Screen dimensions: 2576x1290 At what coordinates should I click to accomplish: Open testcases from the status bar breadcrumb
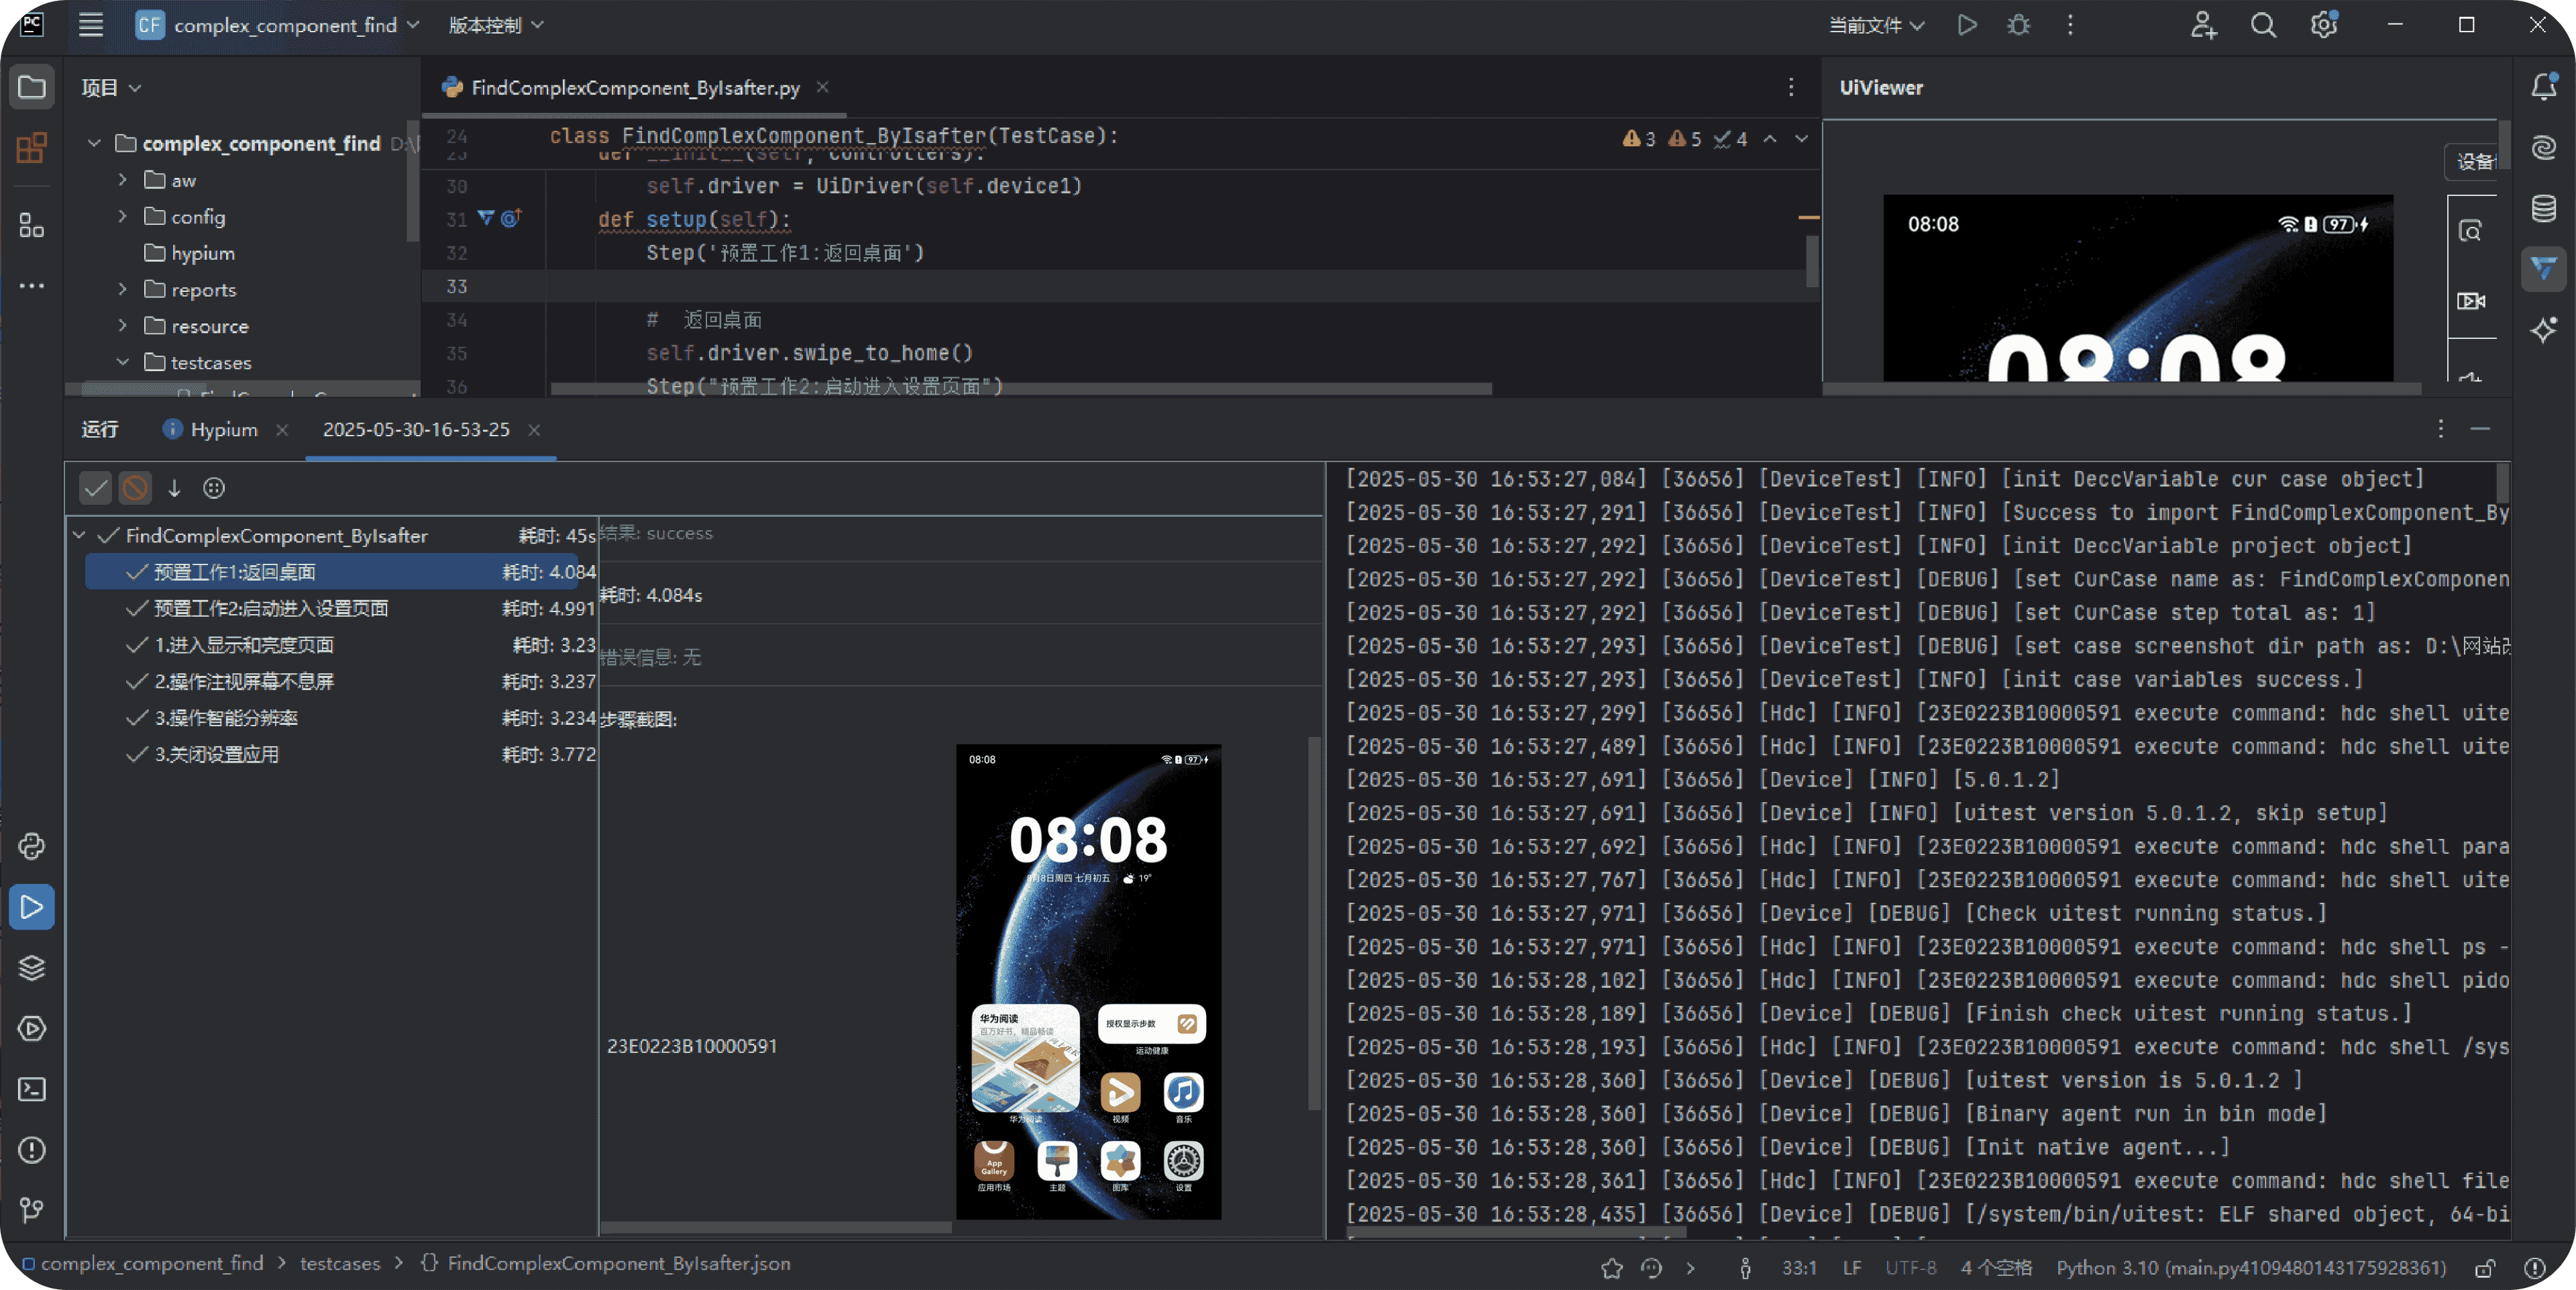339,1263
